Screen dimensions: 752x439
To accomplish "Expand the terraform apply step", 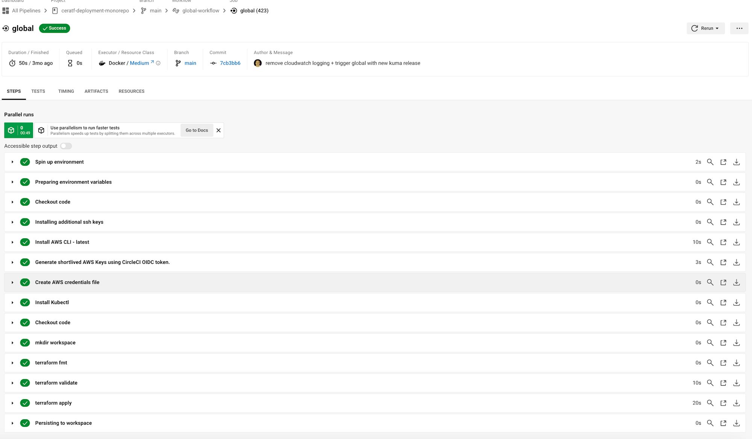I will [x=12, y=403].
